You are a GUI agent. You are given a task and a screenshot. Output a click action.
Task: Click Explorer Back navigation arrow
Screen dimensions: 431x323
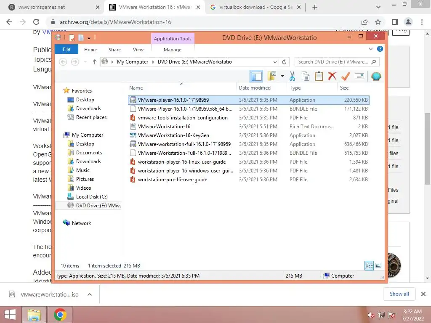[x=63, y=62]
